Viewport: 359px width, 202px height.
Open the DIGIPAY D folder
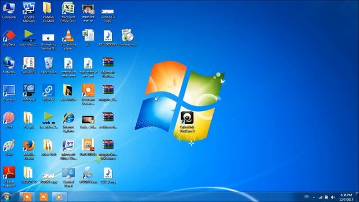(x=29, y=175)
